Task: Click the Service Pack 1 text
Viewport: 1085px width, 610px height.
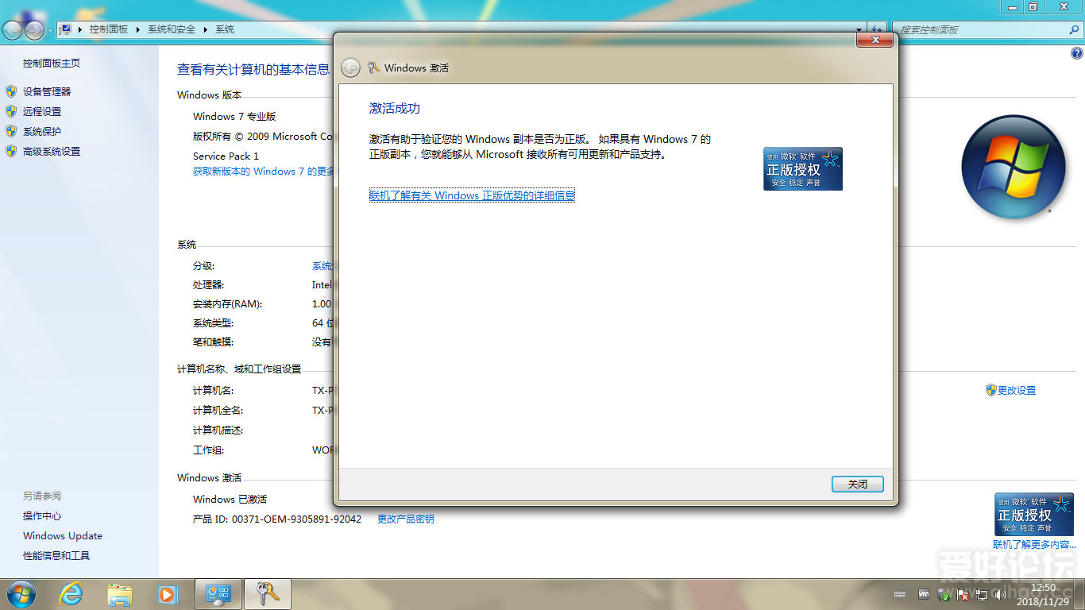Action: click(226, 156)
